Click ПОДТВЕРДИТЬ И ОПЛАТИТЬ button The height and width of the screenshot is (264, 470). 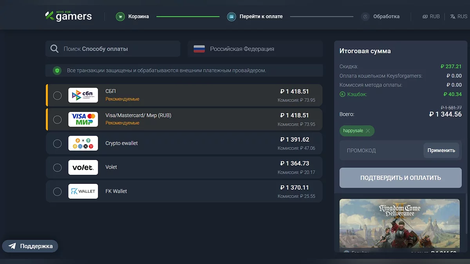click(x=400, y=178)
